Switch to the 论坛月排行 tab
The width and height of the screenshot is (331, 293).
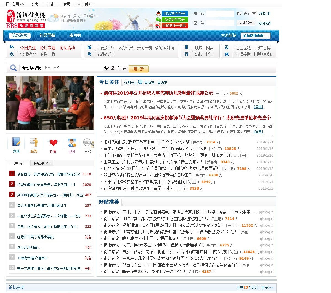(x=41, y=163)
